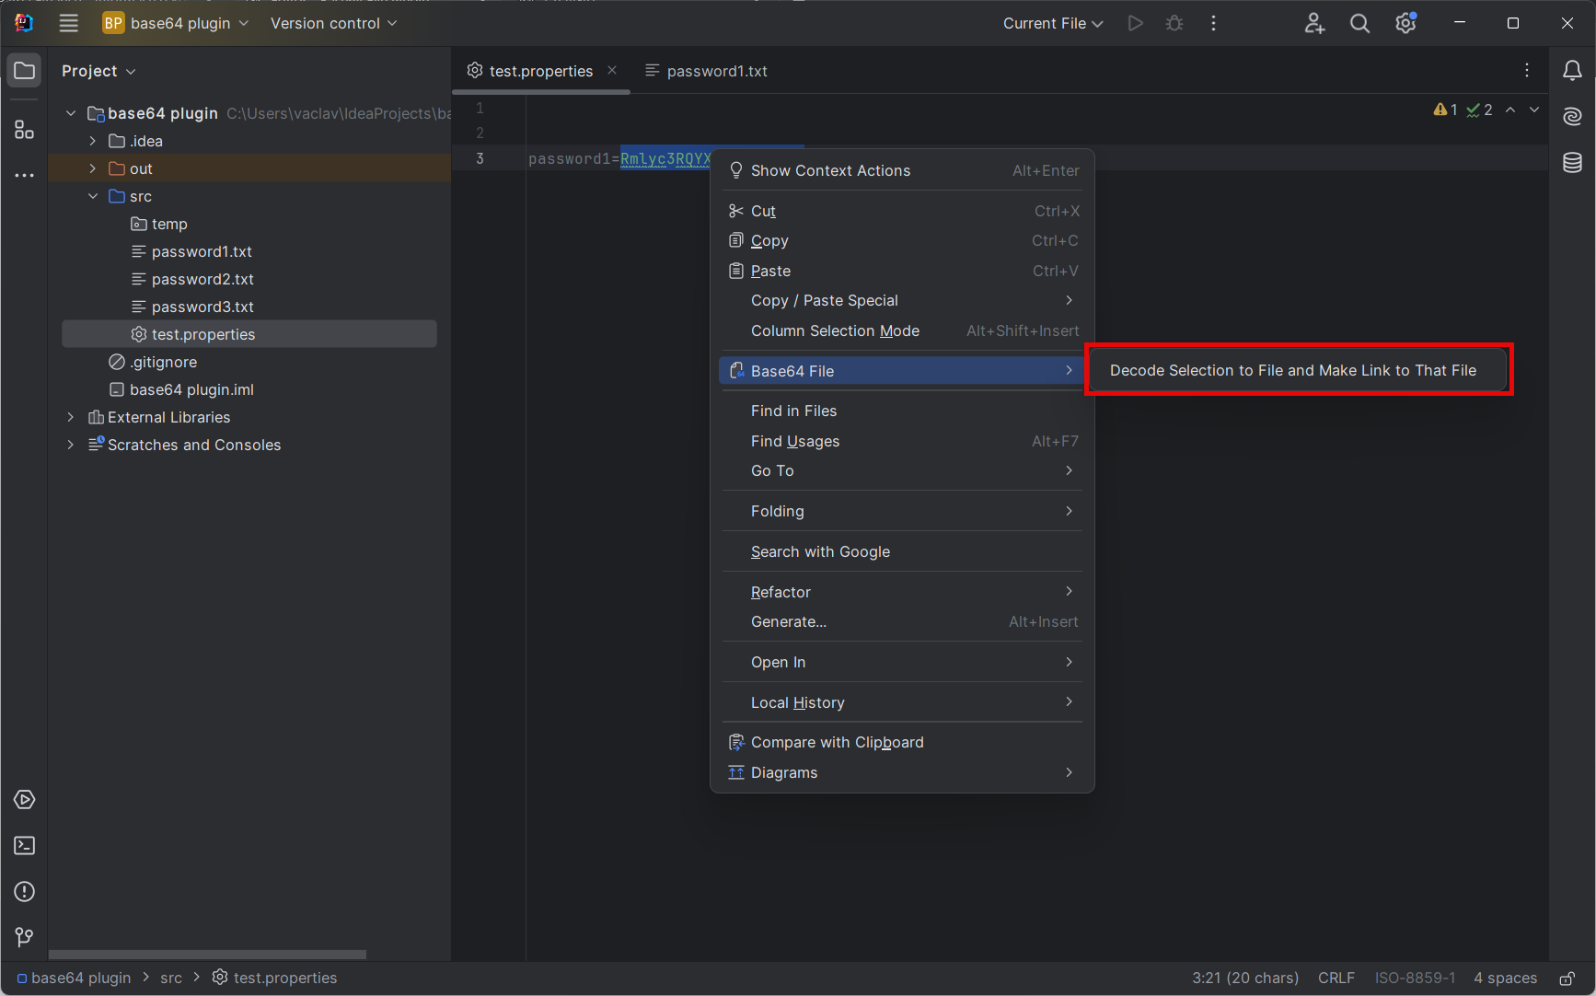Viewport: 1596px width, 996px height.
Task: Collapse the src folder in Project tree
Action: click(x=92, y=196)
